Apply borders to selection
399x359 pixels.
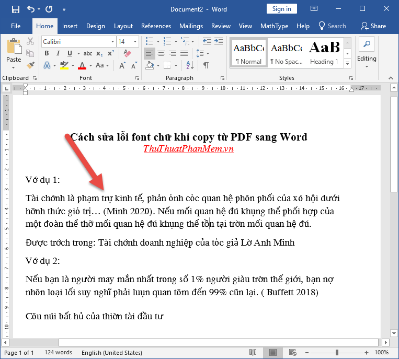(x=167, y=65)
